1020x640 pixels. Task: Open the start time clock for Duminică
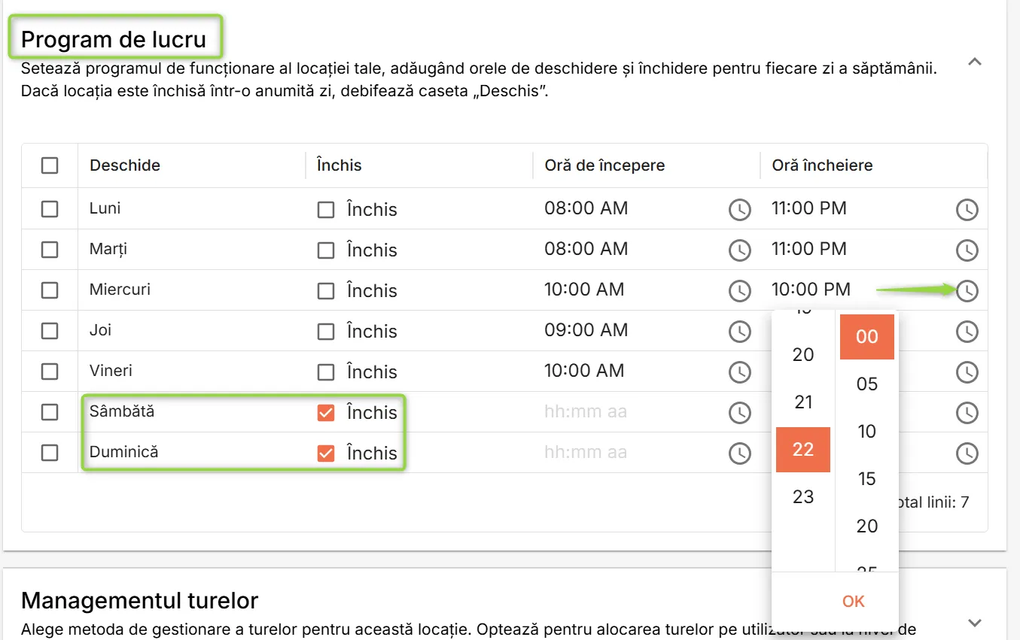(740, 453)
